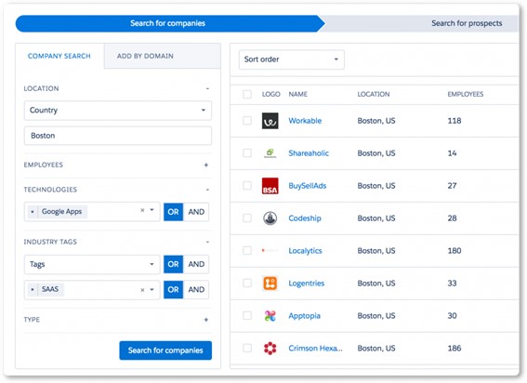Collapse the Location section
The image size is (527, 383).
207,88
